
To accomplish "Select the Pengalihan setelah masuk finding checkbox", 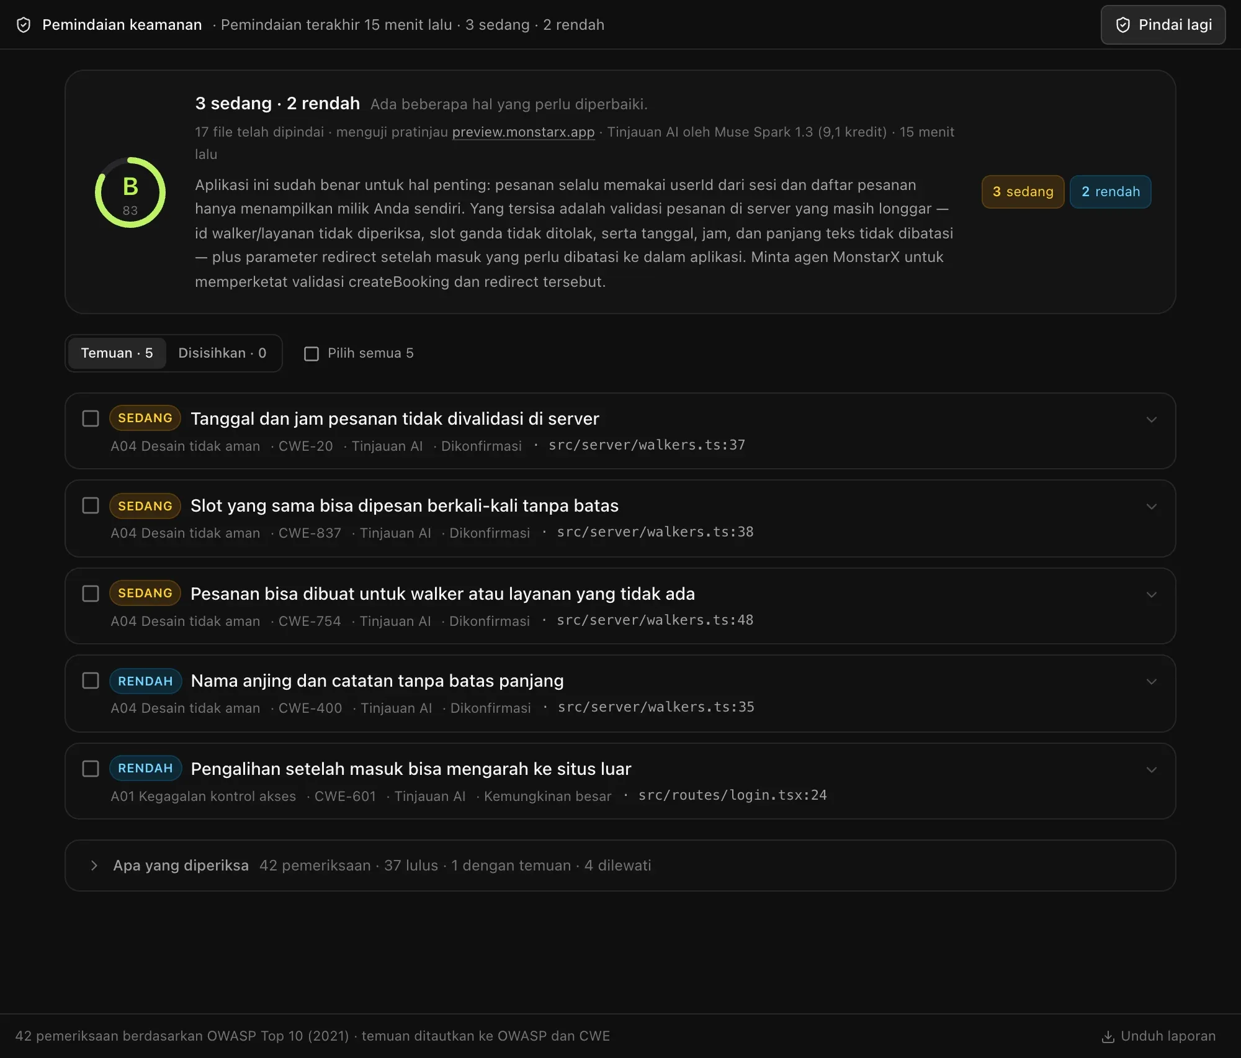I will click(x=91, y=769).
